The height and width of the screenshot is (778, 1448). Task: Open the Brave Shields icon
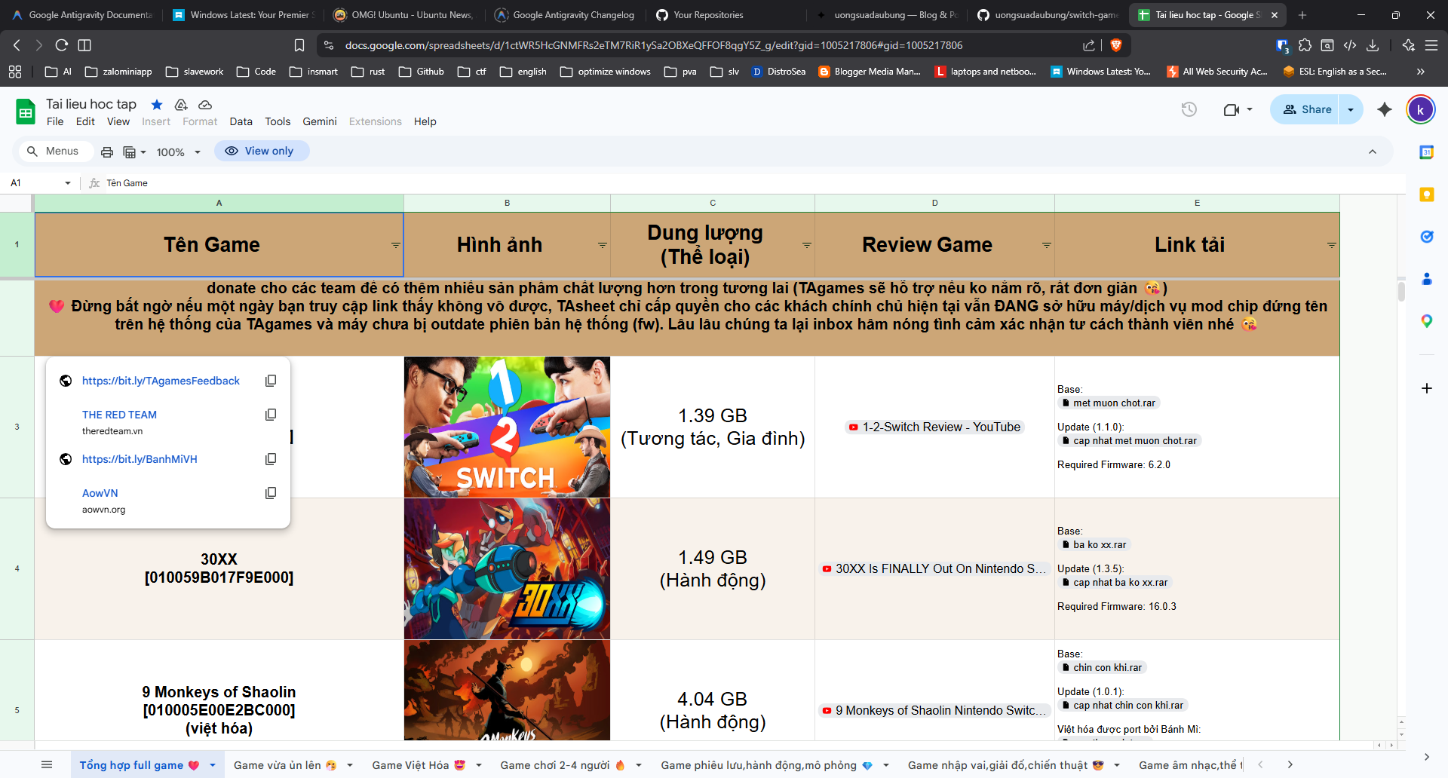(x=1116, y=45)
